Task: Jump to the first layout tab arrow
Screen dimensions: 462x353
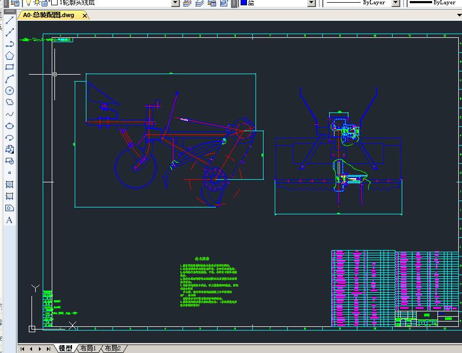Action: [22, 349]
